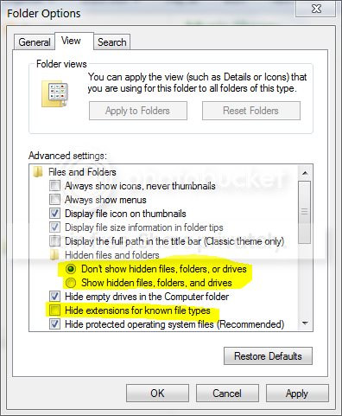Click the Files and Folders tree label
The height and width of the screenshot is (416, 342).
82,172
